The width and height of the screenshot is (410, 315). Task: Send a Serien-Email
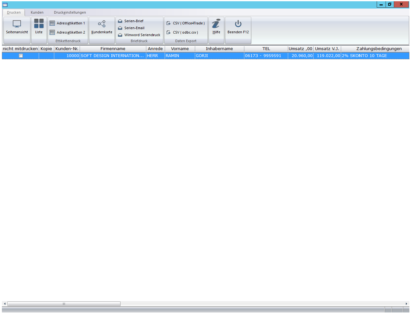[134, 28]
